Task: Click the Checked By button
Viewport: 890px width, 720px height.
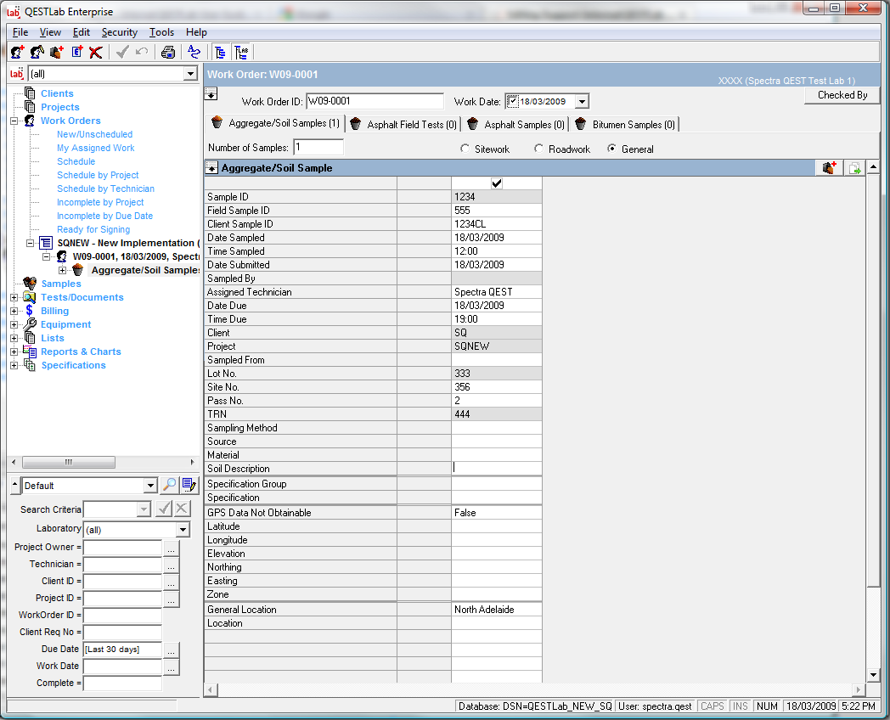Action: coord(842,95)
